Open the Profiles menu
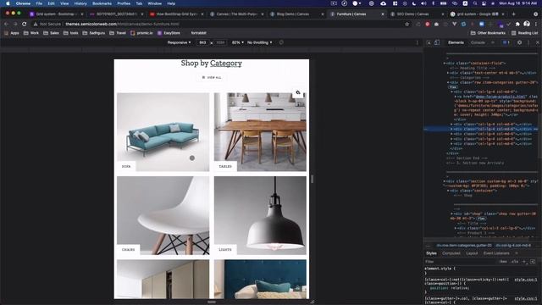The image size is (542, 305). tap(124, 3)
